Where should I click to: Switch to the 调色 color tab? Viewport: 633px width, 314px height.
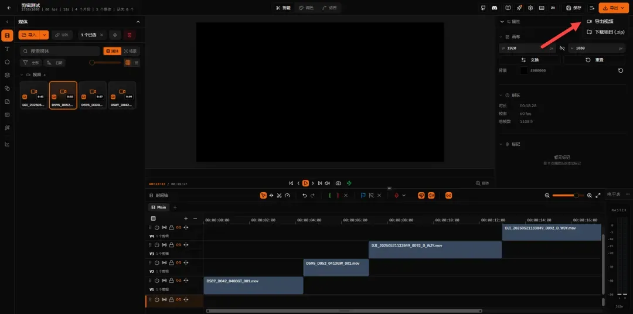point(306,8)
